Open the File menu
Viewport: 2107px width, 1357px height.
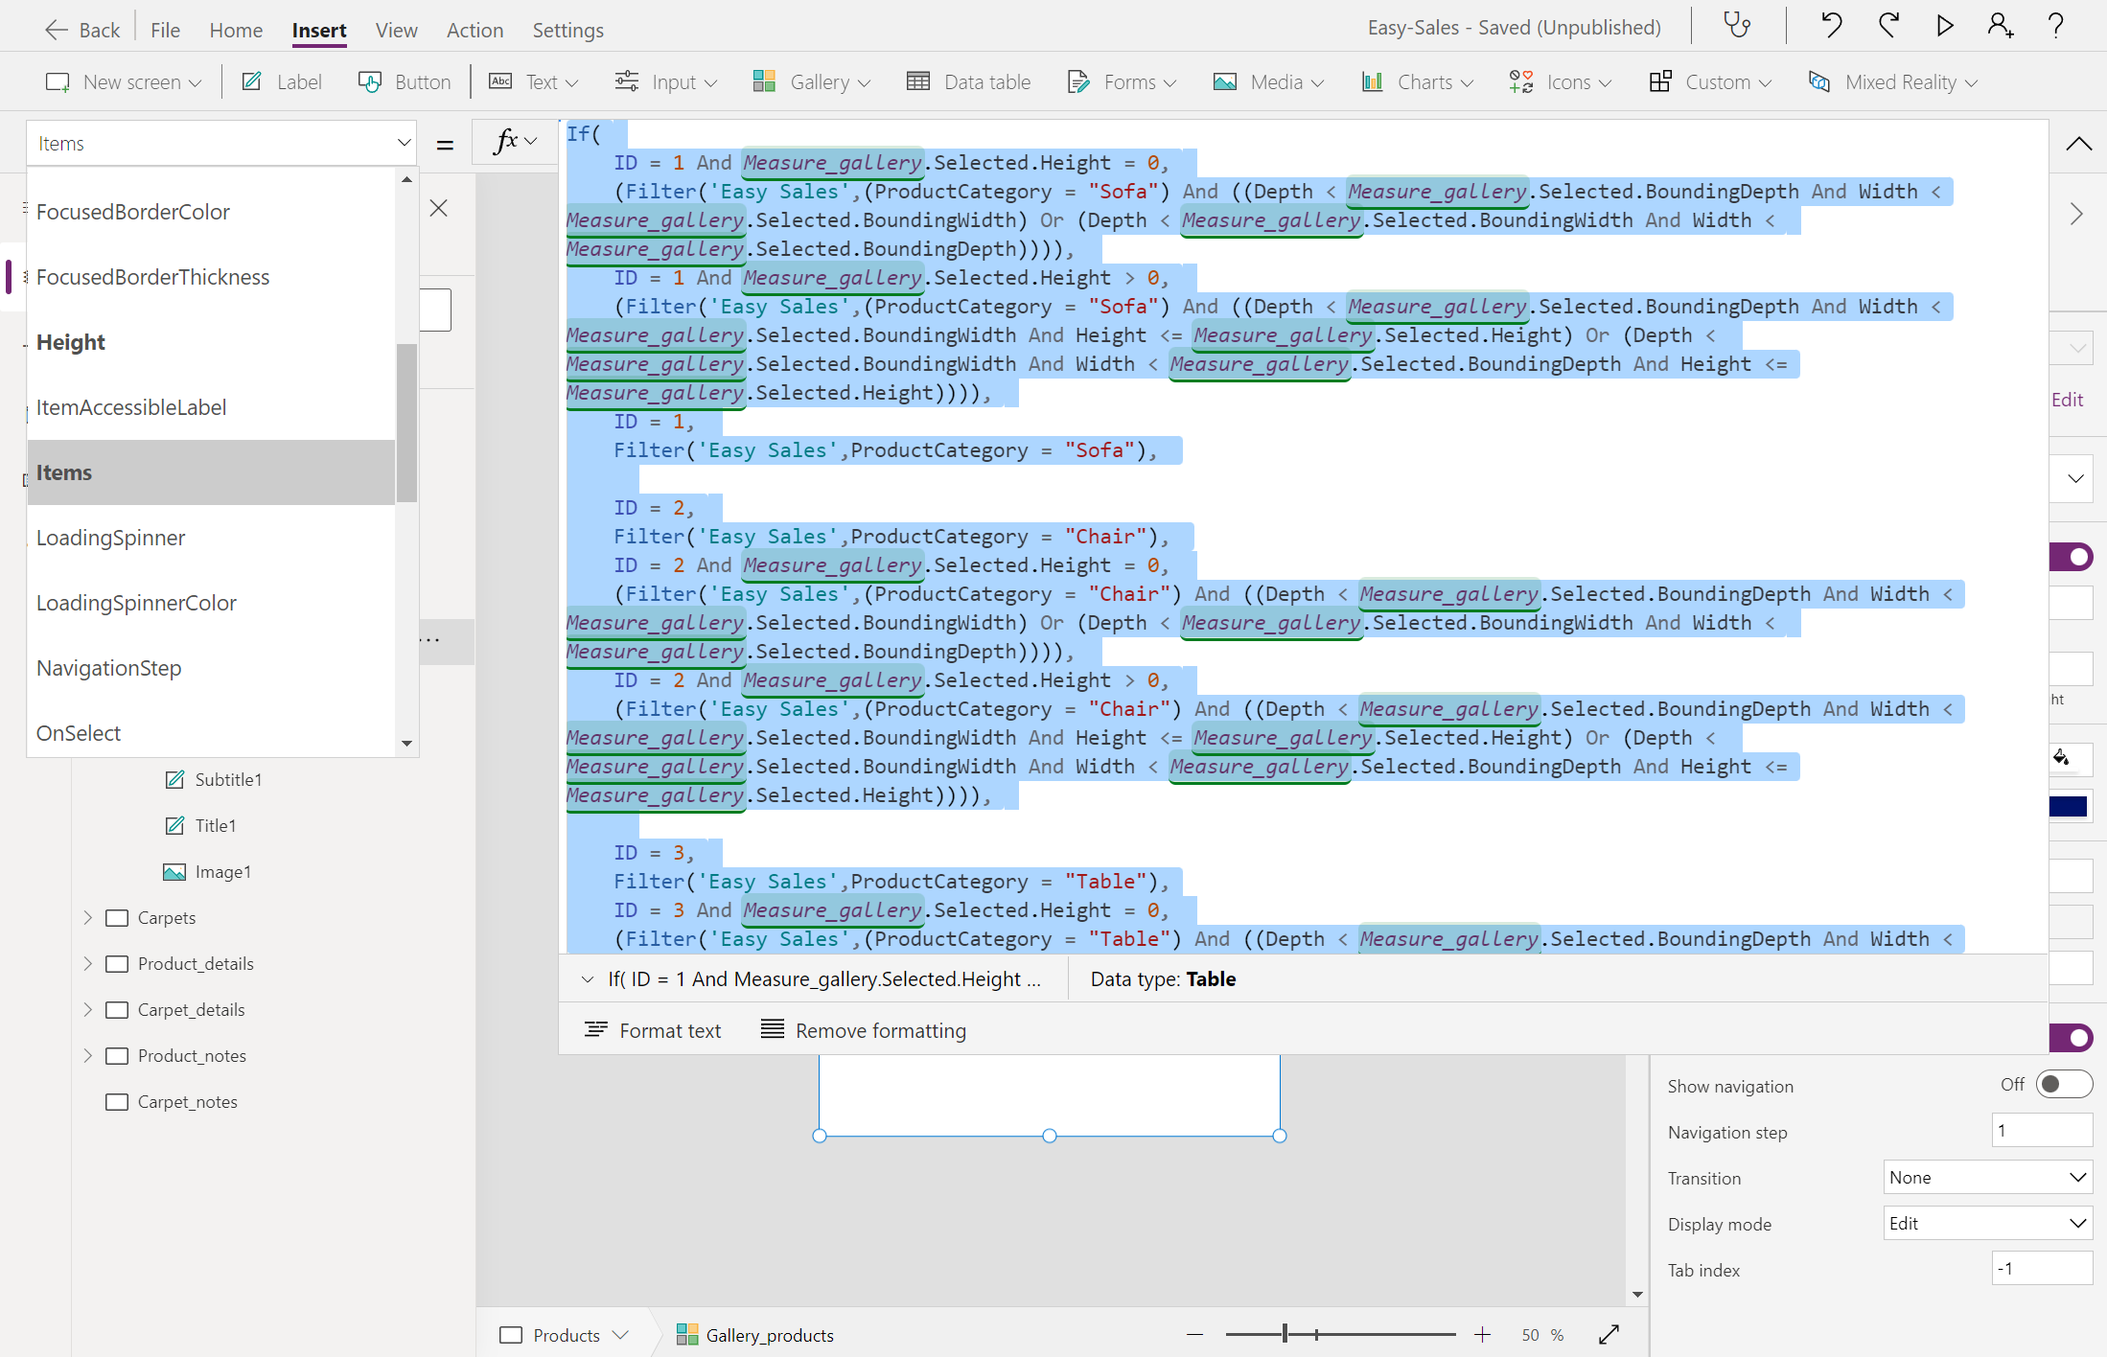click(165, 30)
